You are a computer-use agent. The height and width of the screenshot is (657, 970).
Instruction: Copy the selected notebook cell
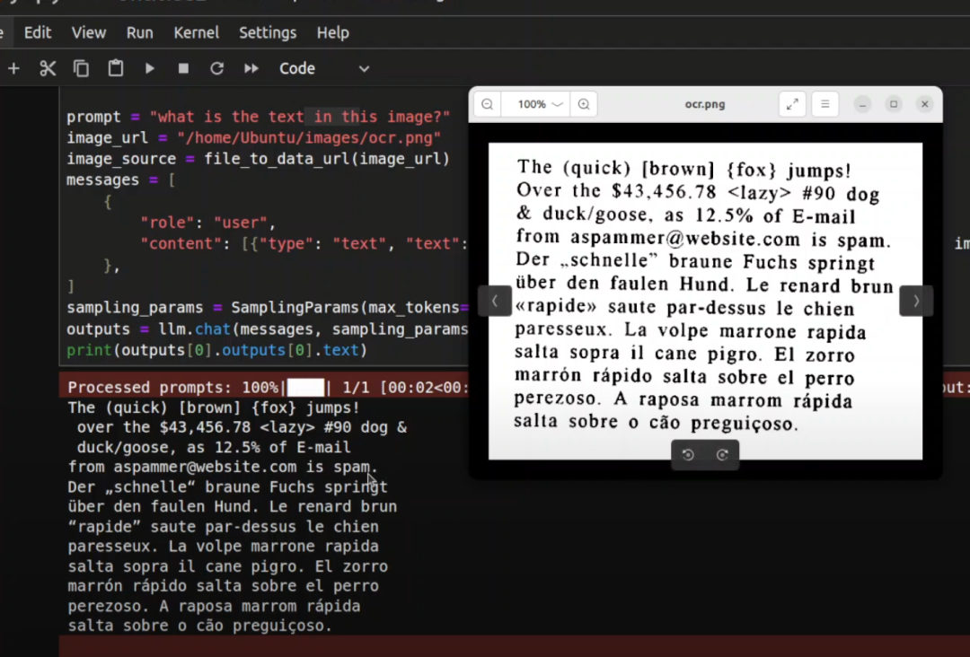82,68
